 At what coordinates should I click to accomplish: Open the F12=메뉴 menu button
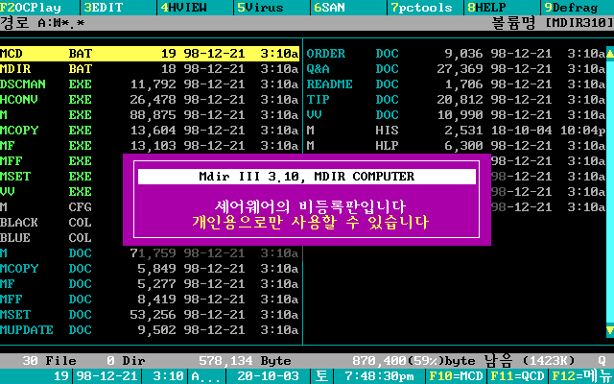coord(582,376)
